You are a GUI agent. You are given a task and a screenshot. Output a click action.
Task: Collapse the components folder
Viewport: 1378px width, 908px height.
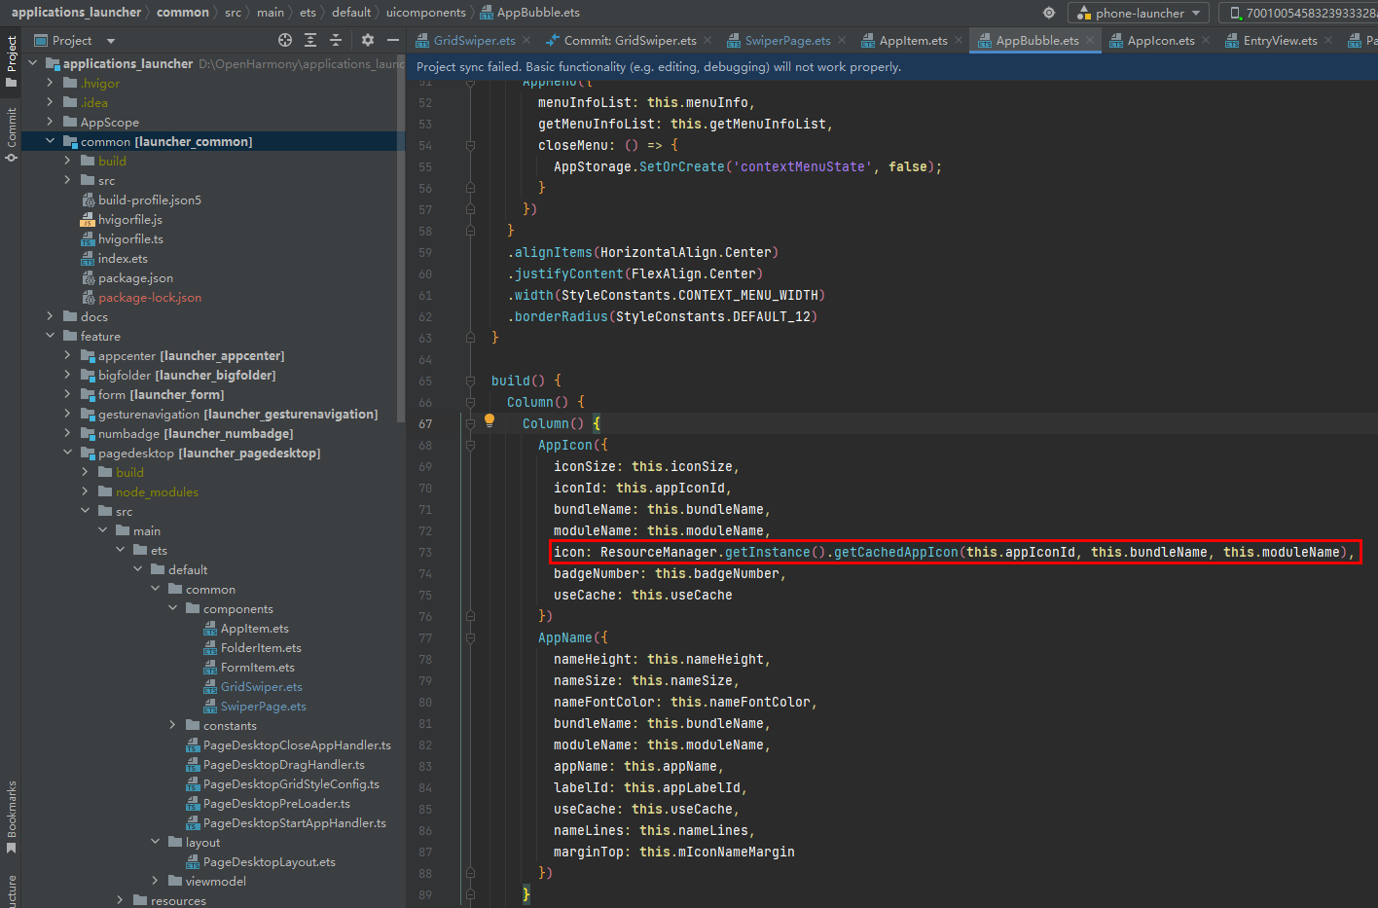(172, 608)
